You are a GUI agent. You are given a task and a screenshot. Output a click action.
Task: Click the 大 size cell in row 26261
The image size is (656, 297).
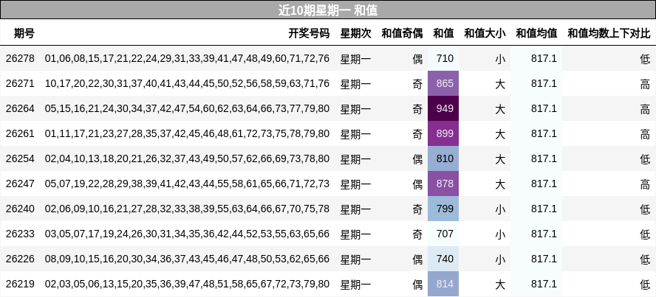(x=500, y=134)
